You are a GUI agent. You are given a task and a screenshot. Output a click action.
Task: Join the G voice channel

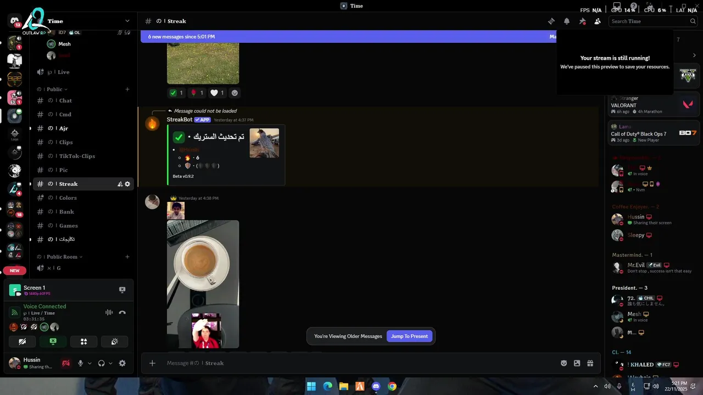pyautogui.click(x=82, y=268)
